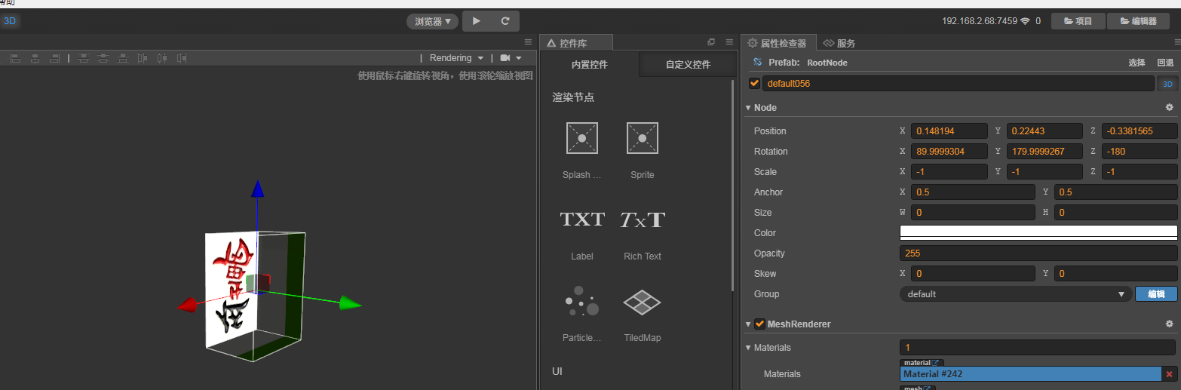Click the distribute top edges icon
Screen dimensions: 1181x390
(84, 58)
